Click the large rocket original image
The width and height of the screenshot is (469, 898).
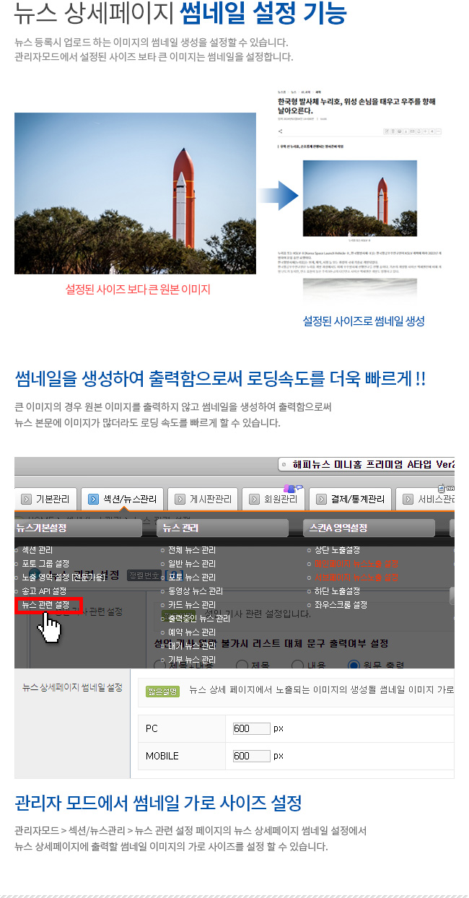[x=135, y=193]
